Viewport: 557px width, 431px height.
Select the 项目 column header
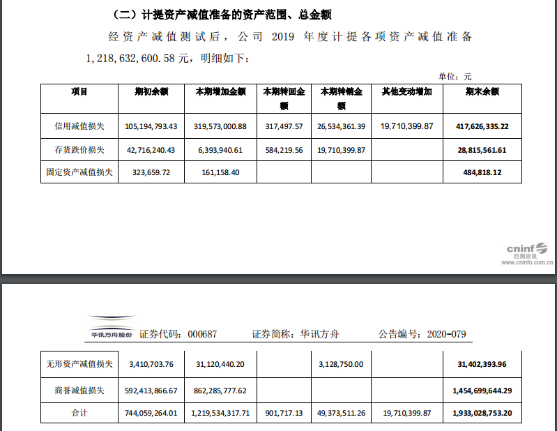(x=79, y=91)
